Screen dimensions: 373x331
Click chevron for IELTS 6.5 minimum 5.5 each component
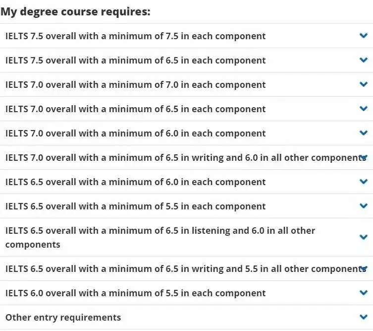click(x=364, y=206)
